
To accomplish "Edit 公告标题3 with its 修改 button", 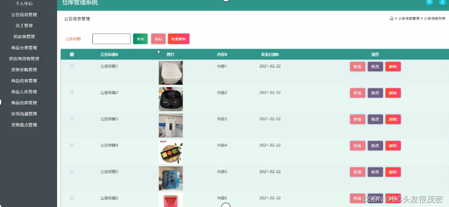I will coord(375,119).
